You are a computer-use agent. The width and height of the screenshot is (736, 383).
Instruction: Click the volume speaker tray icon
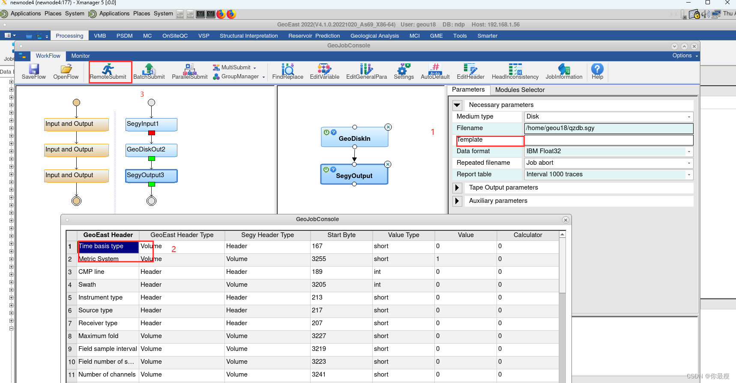[705, 14]
